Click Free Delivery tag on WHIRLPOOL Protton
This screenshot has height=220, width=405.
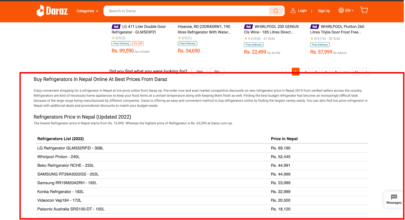coord(320,45)
